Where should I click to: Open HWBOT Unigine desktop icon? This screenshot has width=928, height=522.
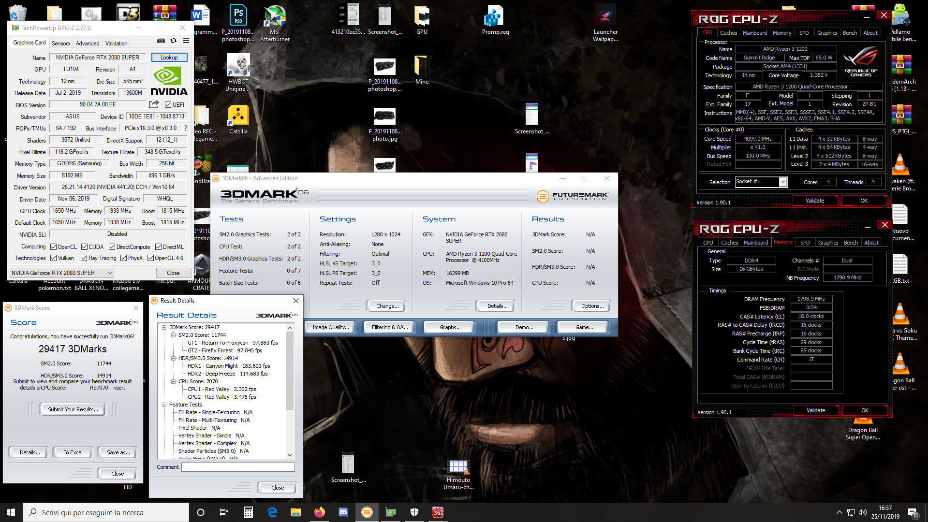pos(238,72)
